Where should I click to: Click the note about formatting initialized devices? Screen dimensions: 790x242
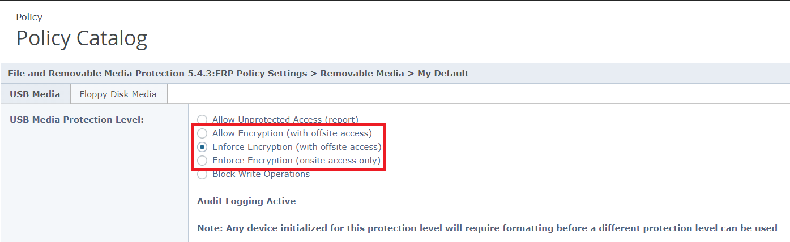487,228
